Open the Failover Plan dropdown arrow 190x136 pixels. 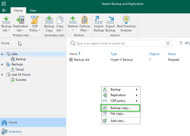88,30
